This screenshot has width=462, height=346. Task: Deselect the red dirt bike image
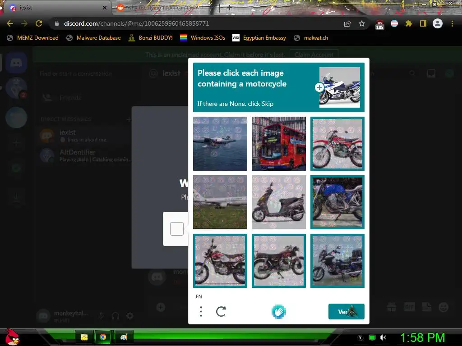coord(337,144)
